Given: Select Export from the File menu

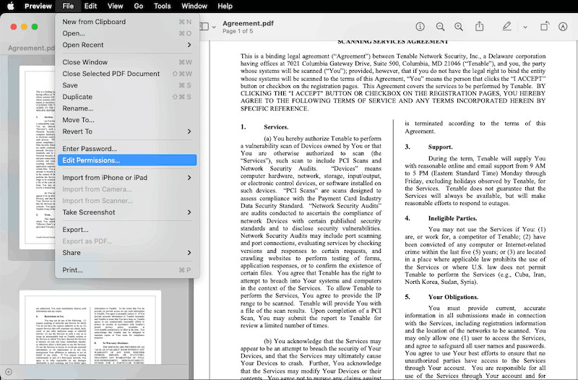Looking at the screenshot, I should (x=75, y=230).
